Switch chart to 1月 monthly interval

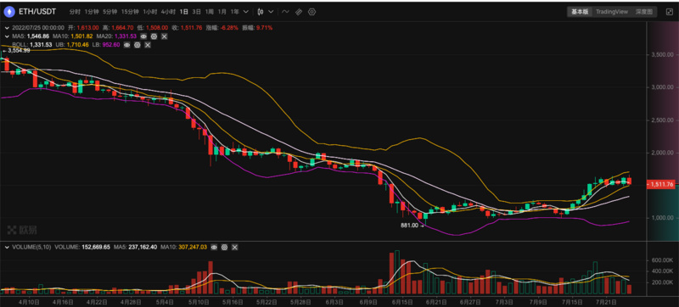tap(222, 12)
